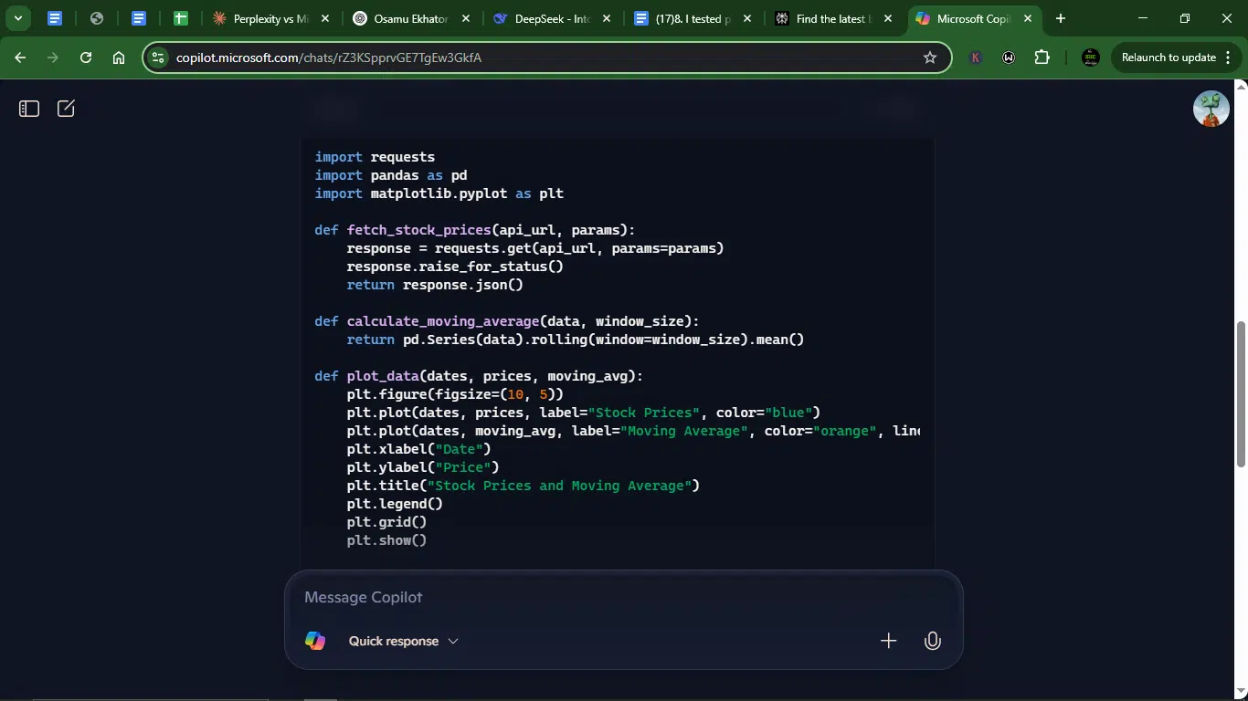This screenshot has height=701, width=1248.
Task: Open a new browser tab
Action: click(x=1060, y=18)
